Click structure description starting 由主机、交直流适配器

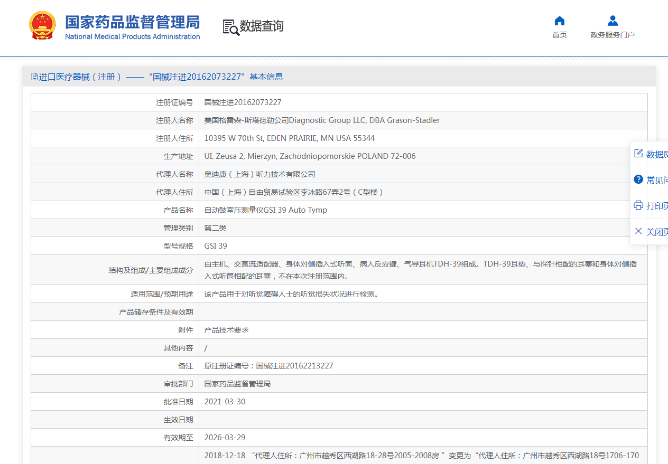coord(421,270)
